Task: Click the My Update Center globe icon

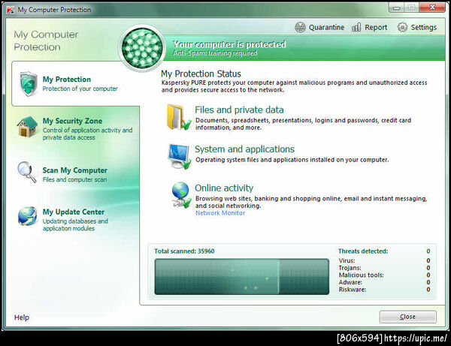Action: 27,216
